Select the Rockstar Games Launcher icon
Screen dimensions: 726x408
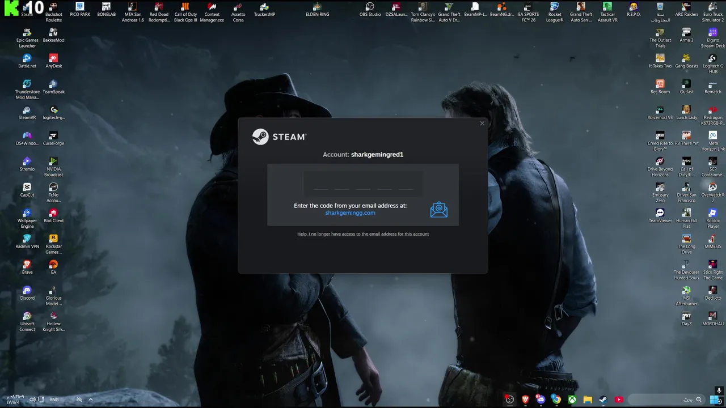pos(53,244)
